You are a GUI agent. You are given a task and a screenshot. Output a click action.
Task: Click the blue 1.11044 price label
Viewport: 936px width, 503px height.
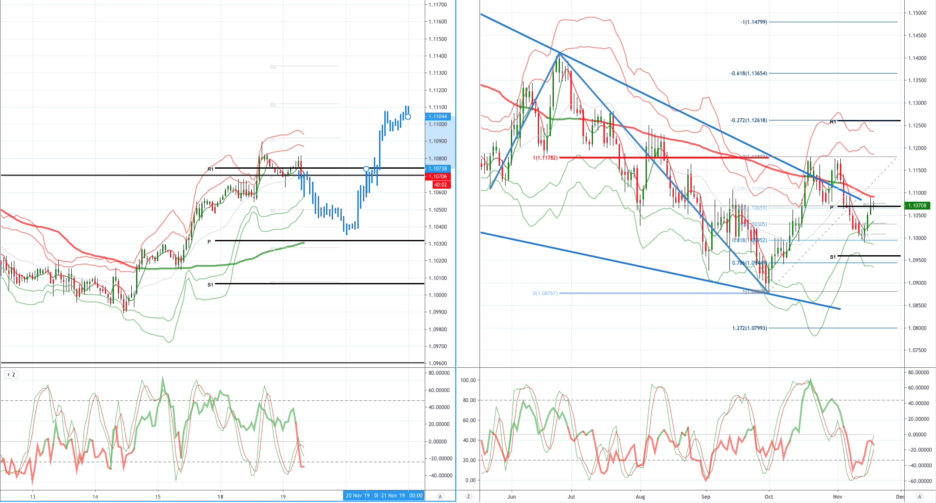pos(438,117)
